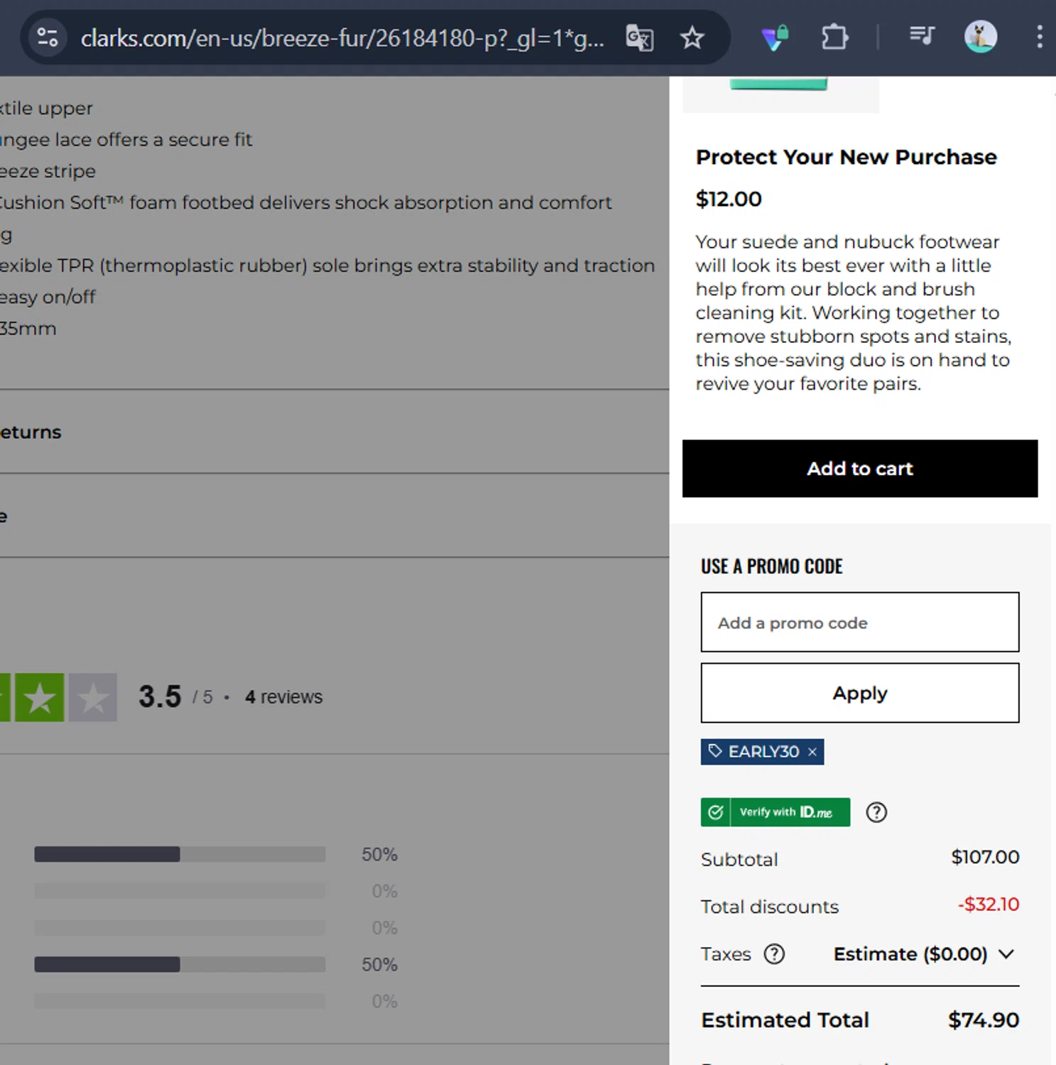Click the USE A PROMO CODE heading
Screen dimensions: 1056x1065
click(x=772, y=567)
